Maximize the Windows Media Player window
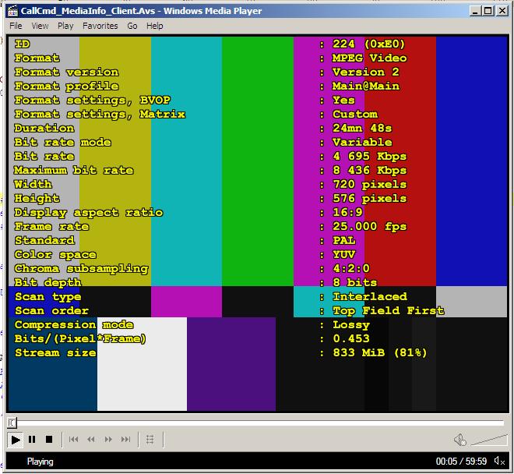This screenshot has width=514, height=474. pos(488,11)
